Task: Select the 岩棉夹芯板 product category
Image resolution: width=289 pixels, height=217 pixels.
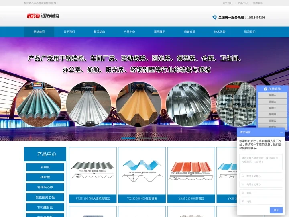Action: [45, 187]
